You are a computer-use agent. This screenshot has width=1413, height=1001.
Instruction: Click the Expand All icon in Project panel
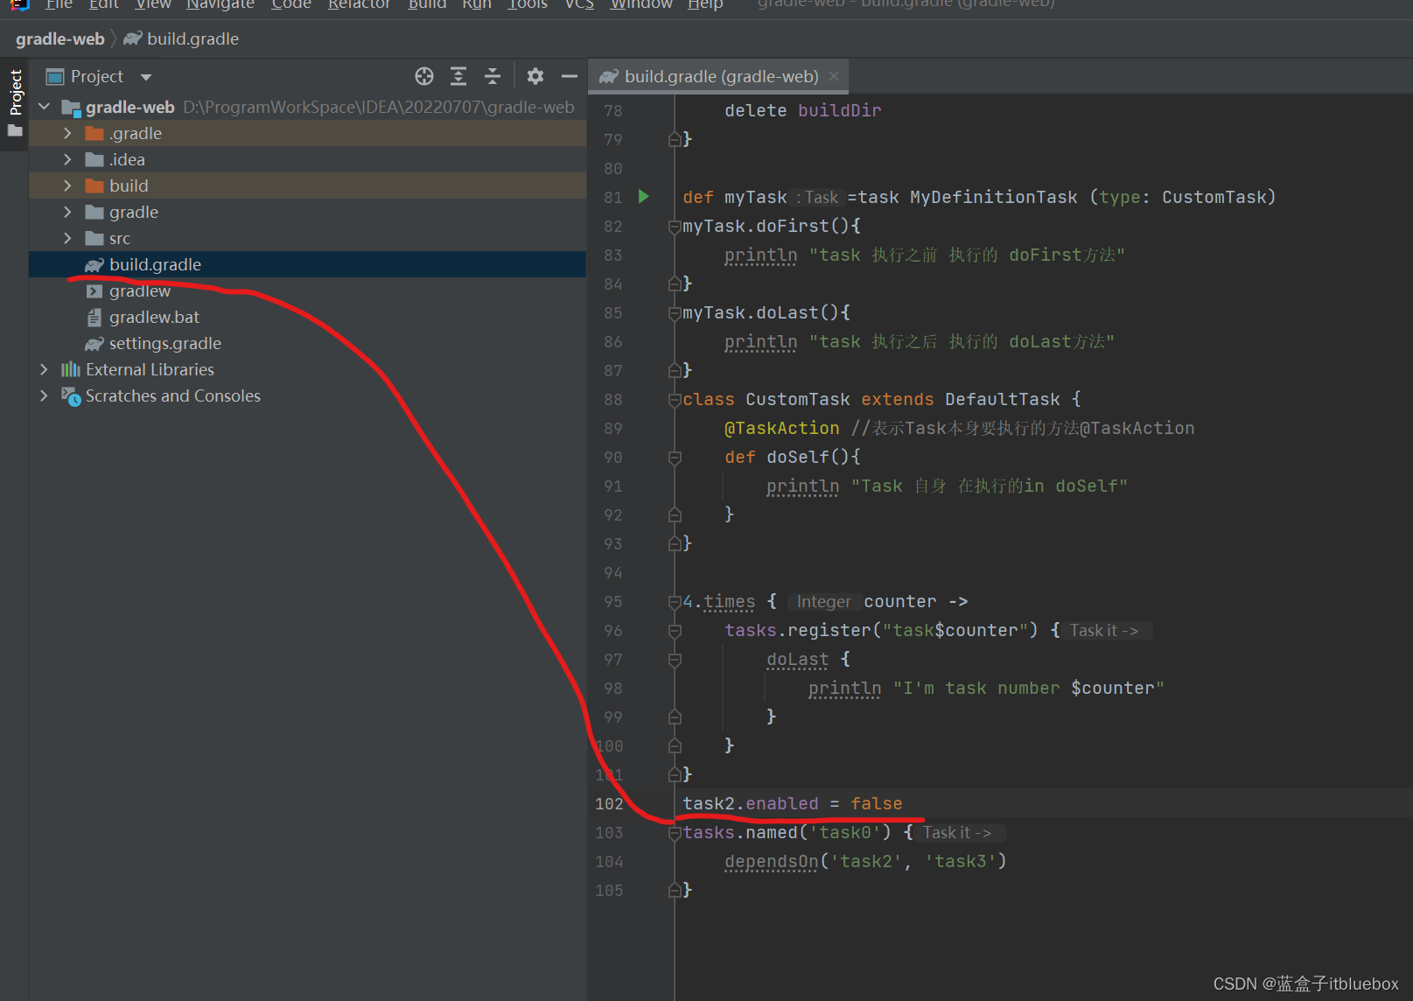458,76
